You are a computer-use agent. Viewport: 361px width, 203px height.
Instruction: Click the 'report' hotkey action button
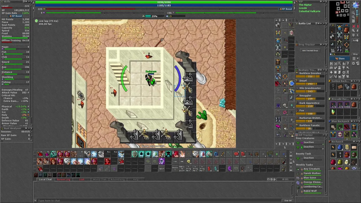[161, 169]
